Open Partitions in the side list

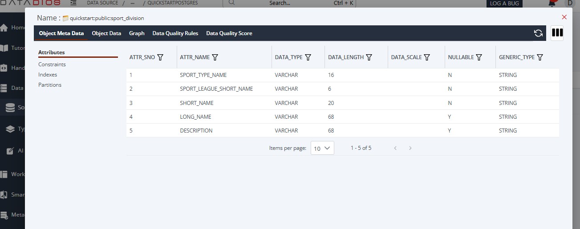50,85
